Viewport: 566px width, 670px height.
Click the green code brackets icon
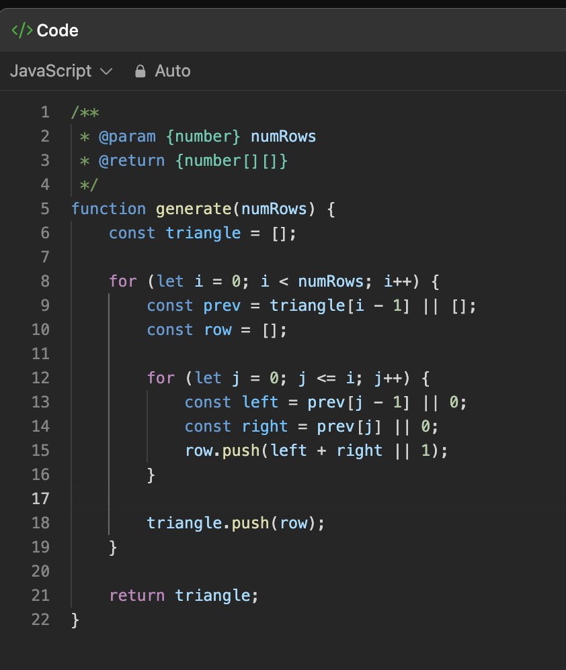(22, 30)
